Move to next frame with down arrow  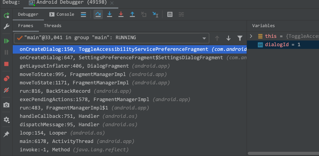[x=229, y=38]
